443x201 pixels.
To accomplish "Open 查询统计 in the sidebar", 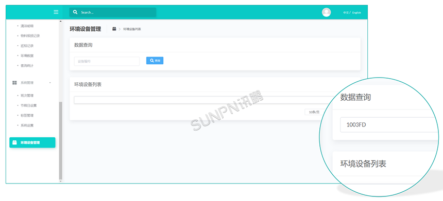I will coord(27,65).
